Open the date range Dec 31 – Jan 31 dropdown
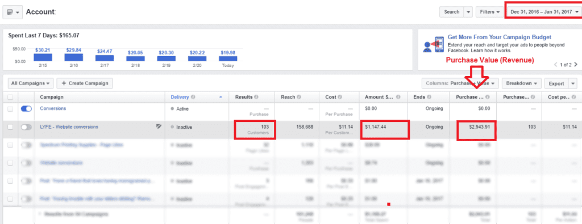 544,12
